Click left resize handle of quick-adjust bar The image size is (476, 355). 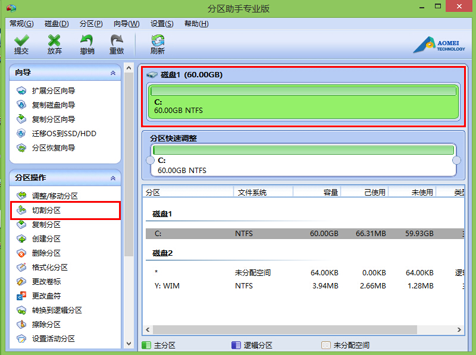(x=150, y=161)
